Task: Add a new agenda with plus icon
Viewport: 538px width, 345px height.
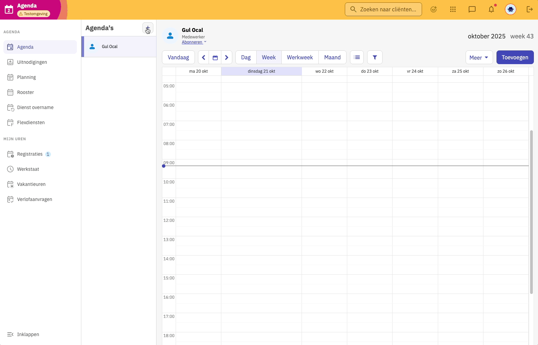Action: click(148, 28)
